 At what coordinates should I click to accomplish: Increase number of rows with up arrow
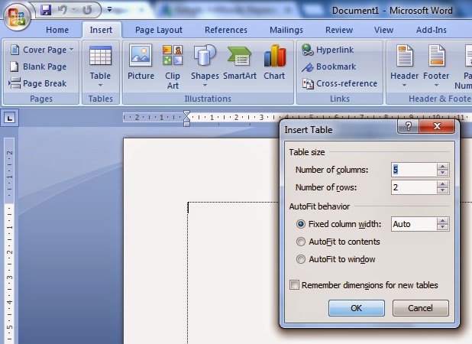[442, 183]
